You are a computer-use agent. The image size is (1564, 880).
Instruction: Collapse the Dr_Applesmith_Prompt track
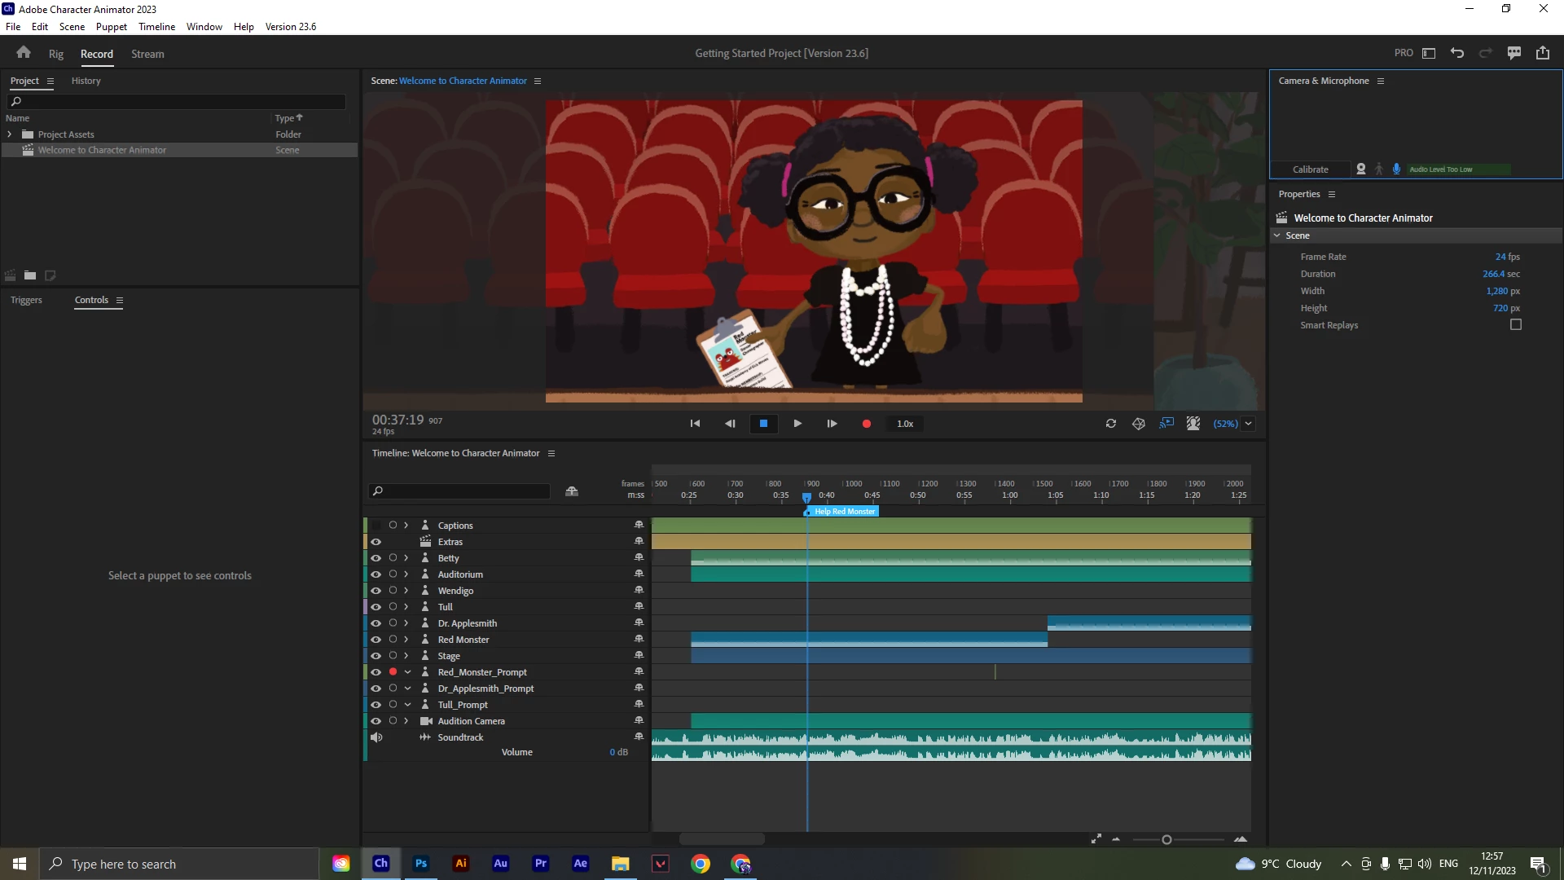point(407,689)
